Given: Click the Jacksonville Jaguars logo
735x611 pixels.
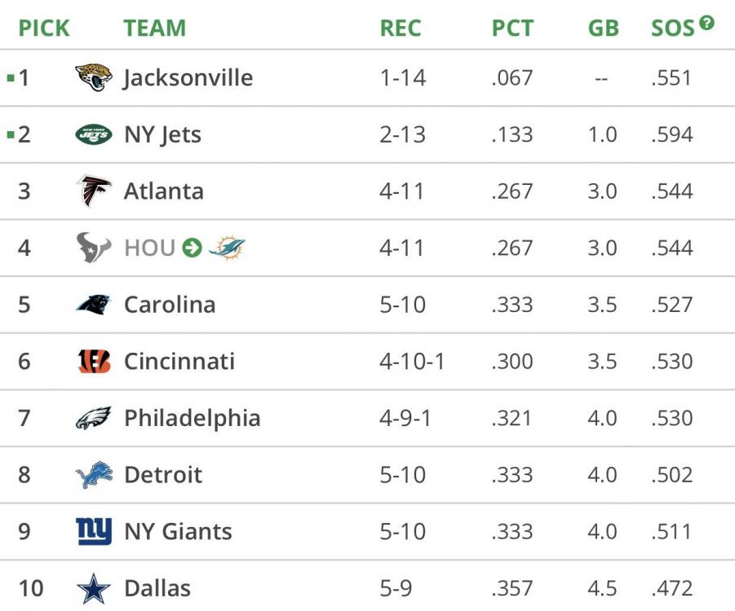Looking at the screenshot, I should click(x=94, y=78).
